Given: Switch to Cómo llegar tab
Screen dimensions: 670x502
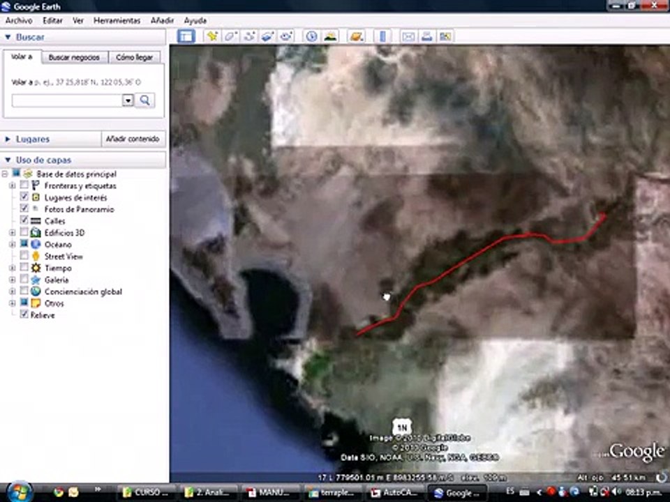Looking at the screenshot, I should tap(134, 57).
